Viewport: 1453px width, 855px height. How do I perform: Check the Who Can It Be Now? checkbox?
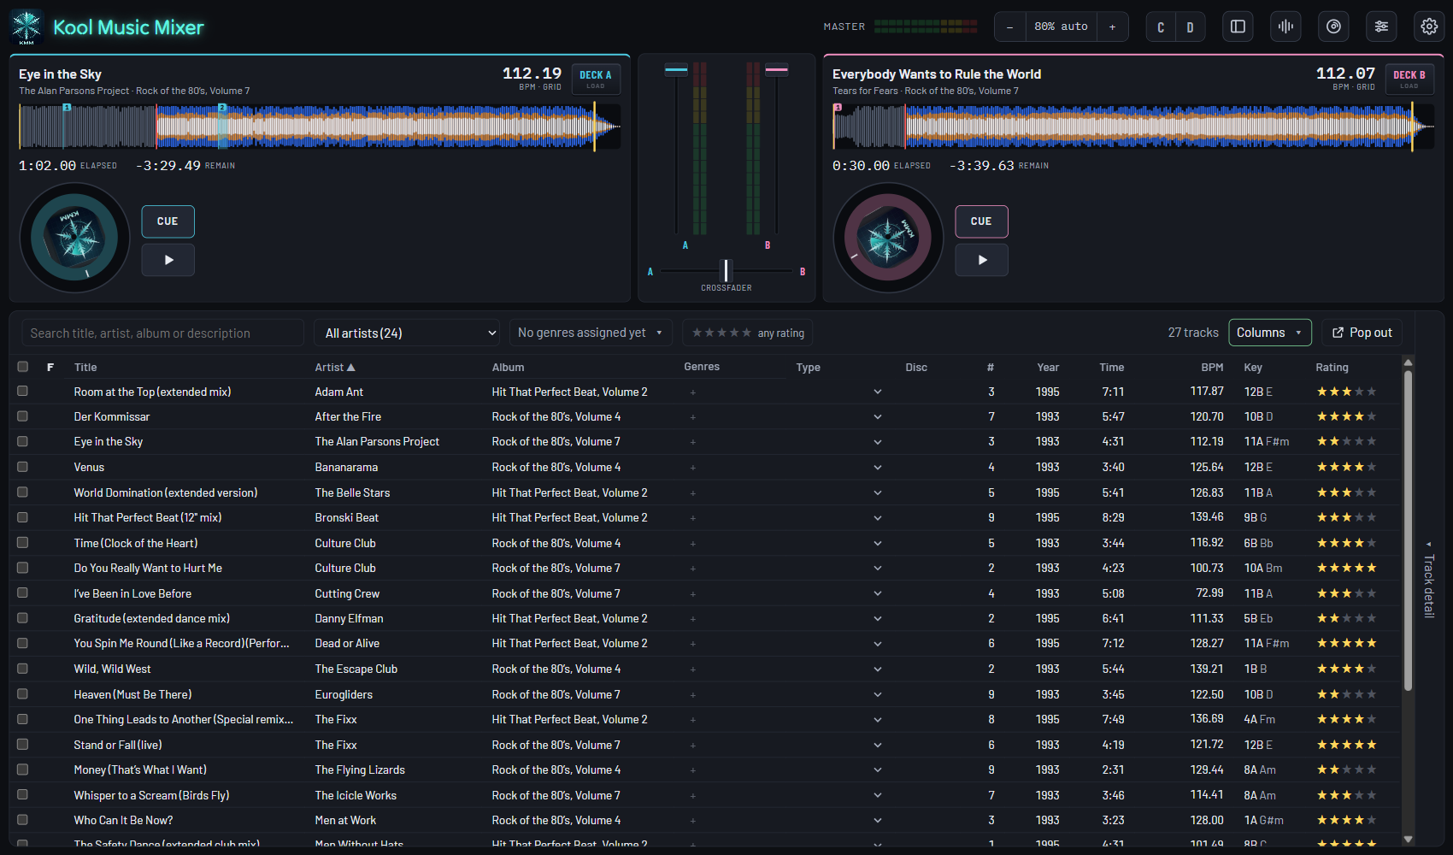coord(23,820)
